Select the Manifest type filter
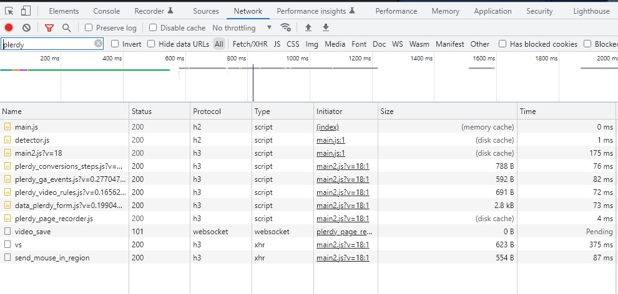 [x=449, y=44]
